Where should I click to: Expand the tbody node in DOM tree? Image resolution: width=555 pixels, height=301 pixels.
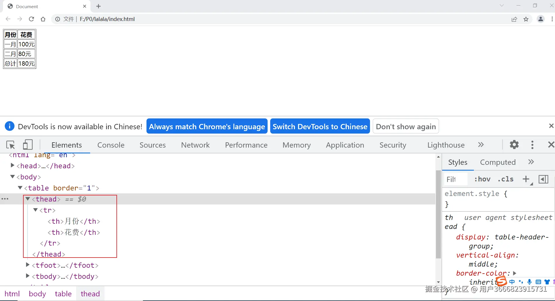(x=28, y=276)
